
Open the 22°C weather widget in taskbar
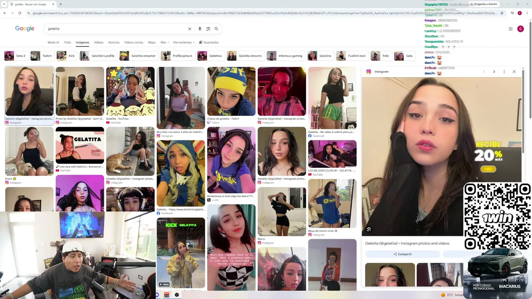coord(453,295)
